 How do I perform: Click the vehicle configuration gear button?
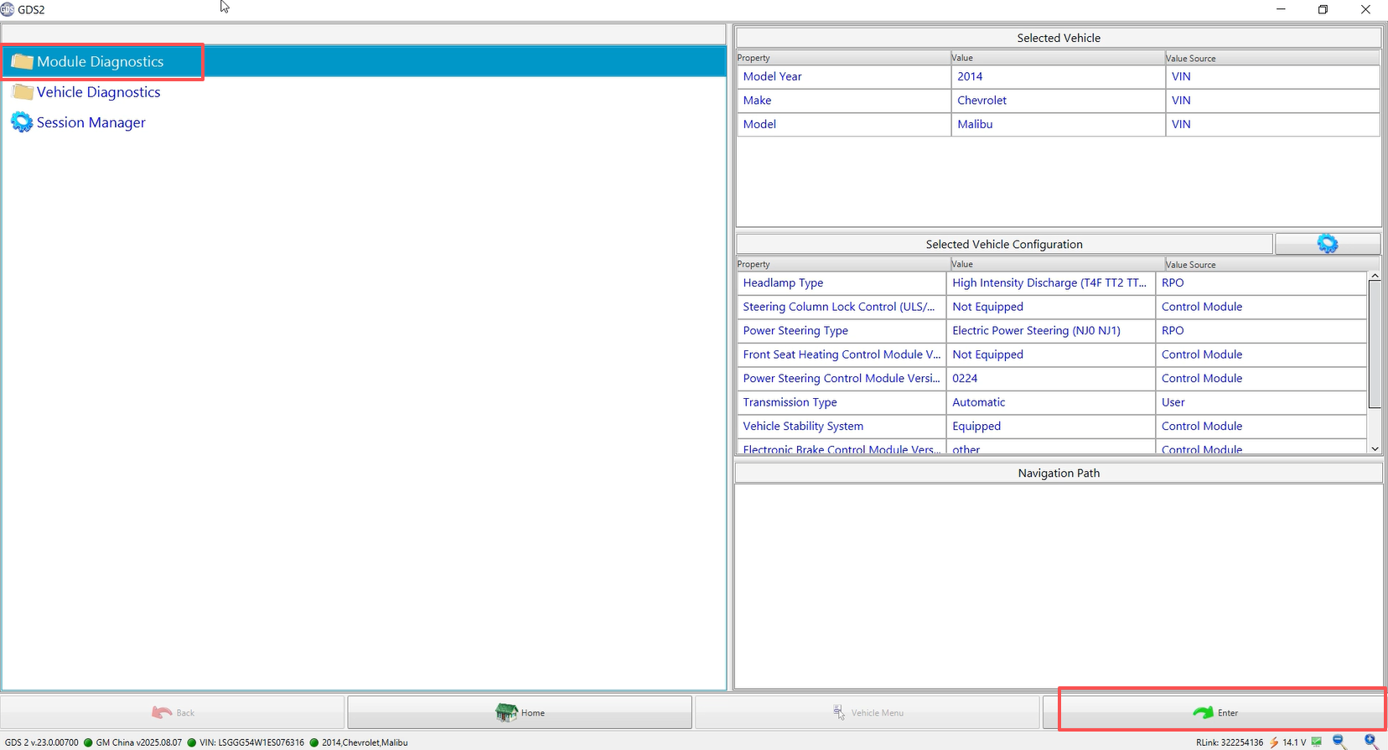click(1327, 244)
